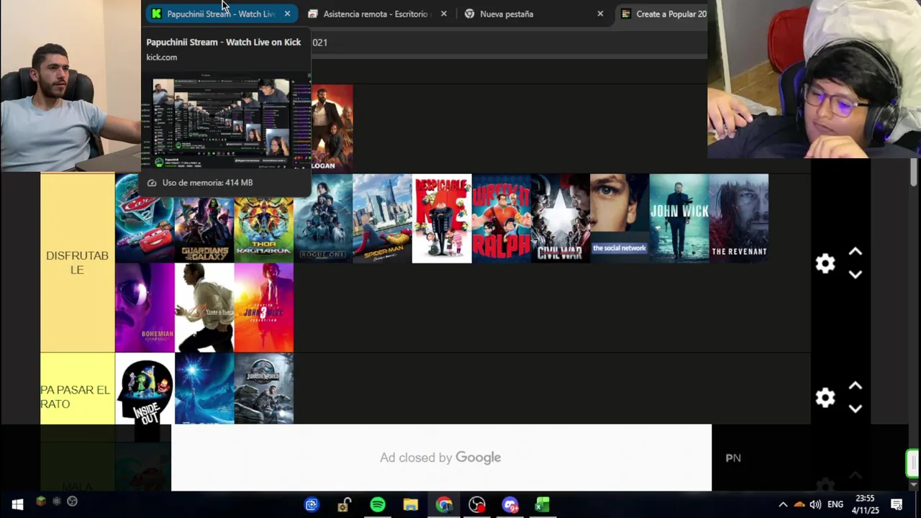Screen dimensions: 921x518
Task: Open the recording app icon with red dot
Action: (477, 505)
